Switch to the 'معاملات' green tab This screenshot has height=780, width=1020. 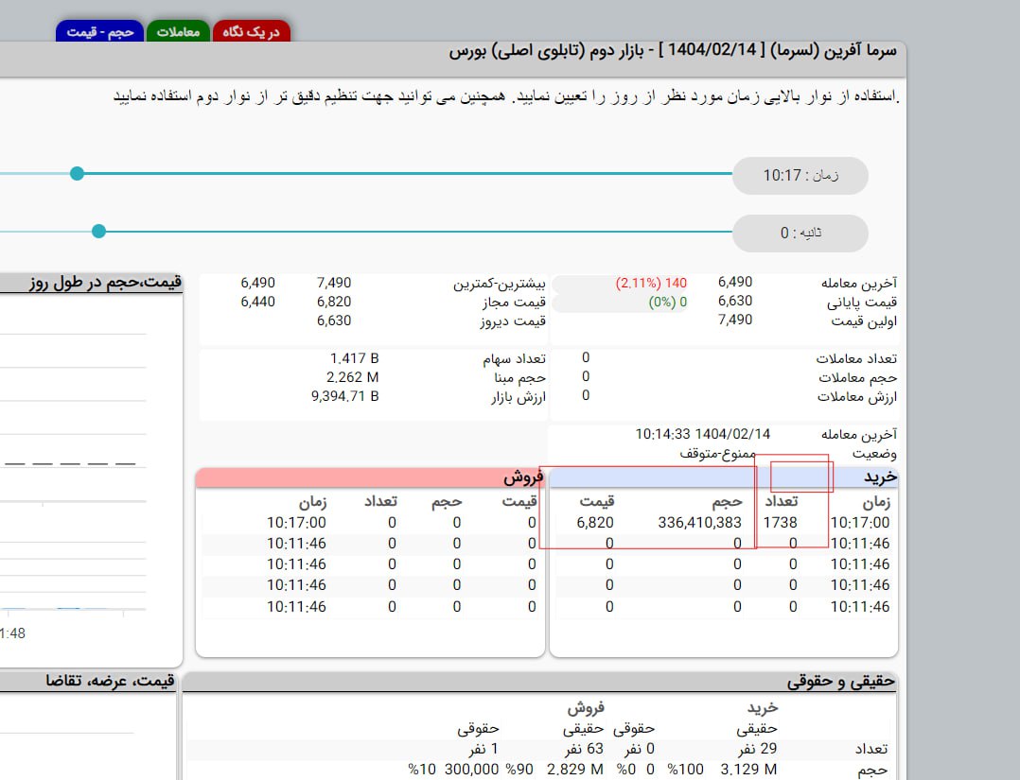(x=177, y=31)
